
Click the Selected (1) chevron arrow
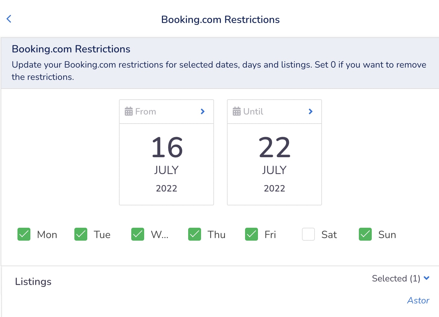[426, 278]
